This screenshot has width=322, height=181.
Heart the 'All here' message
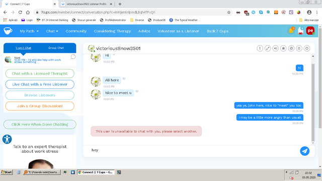[x=124, y=79]
